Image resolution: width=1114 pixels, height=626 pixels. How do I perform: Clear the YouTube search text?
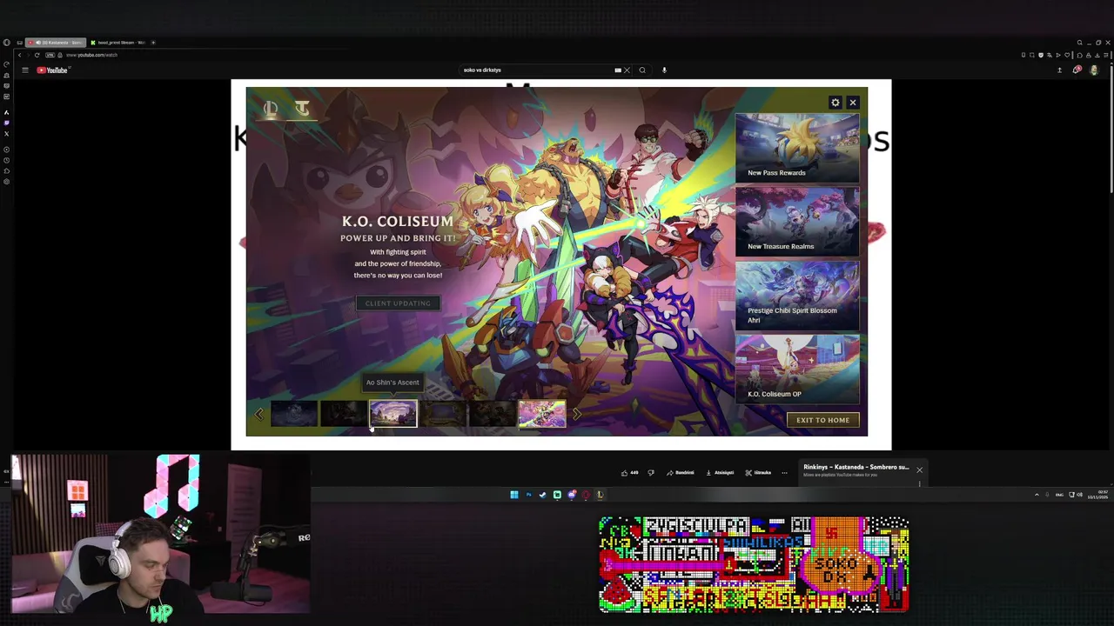[627, 70]
